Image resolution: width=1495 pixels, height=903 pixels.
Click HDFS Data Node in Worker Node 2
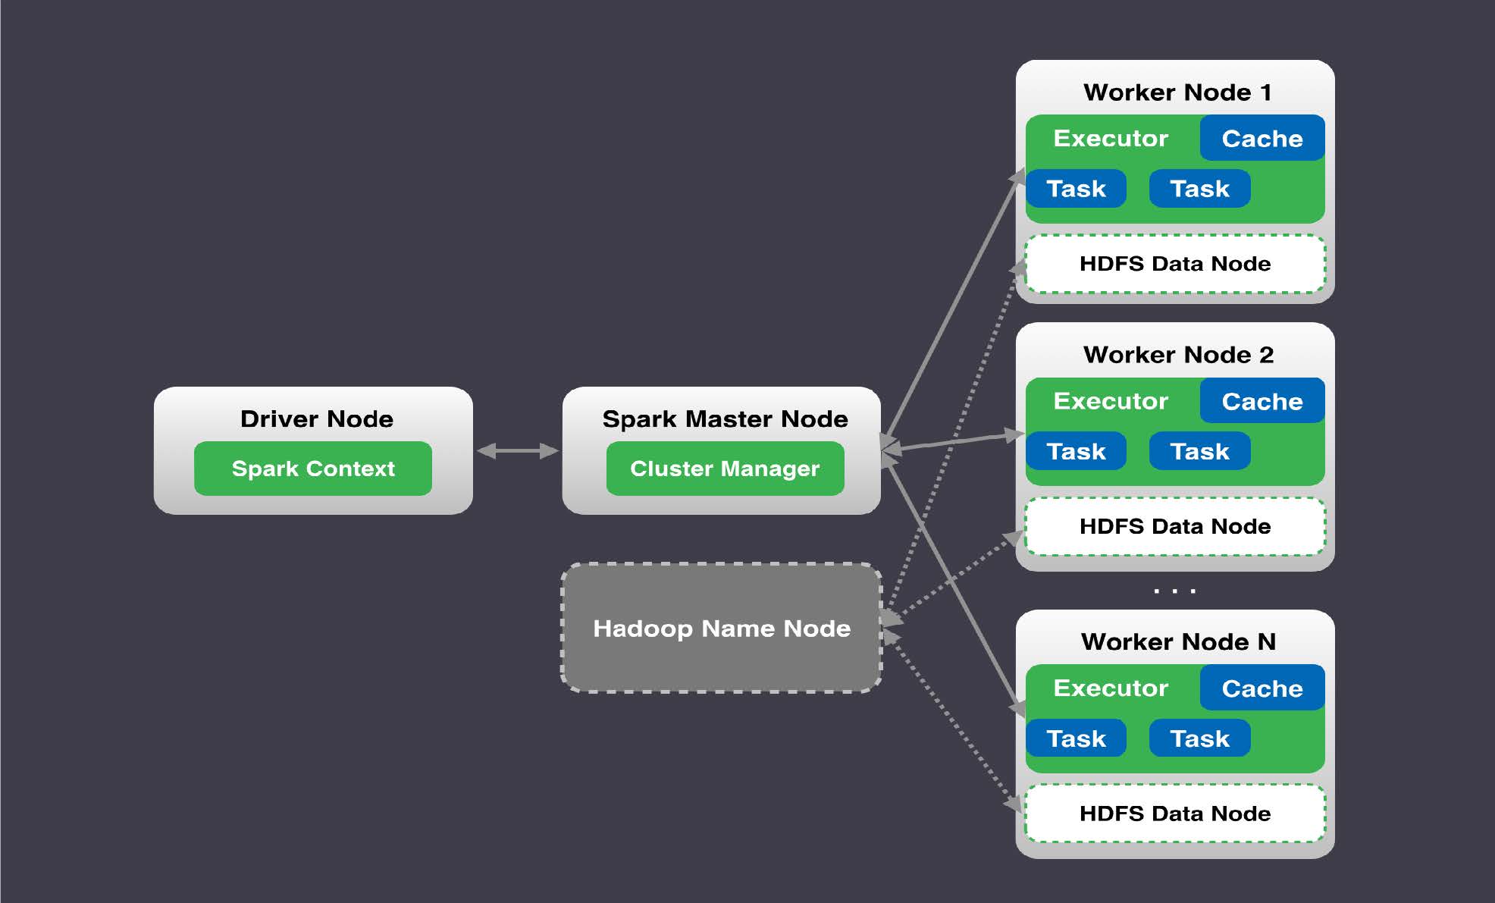point(1175,526)
